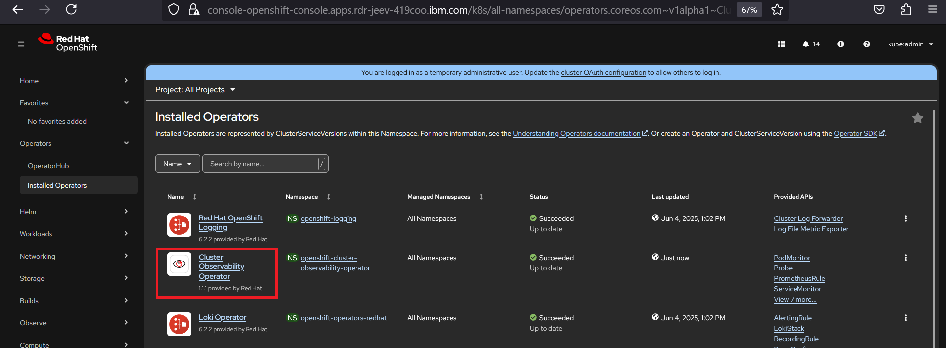
Task: Open the notifications bell
Action: point(806,44)
